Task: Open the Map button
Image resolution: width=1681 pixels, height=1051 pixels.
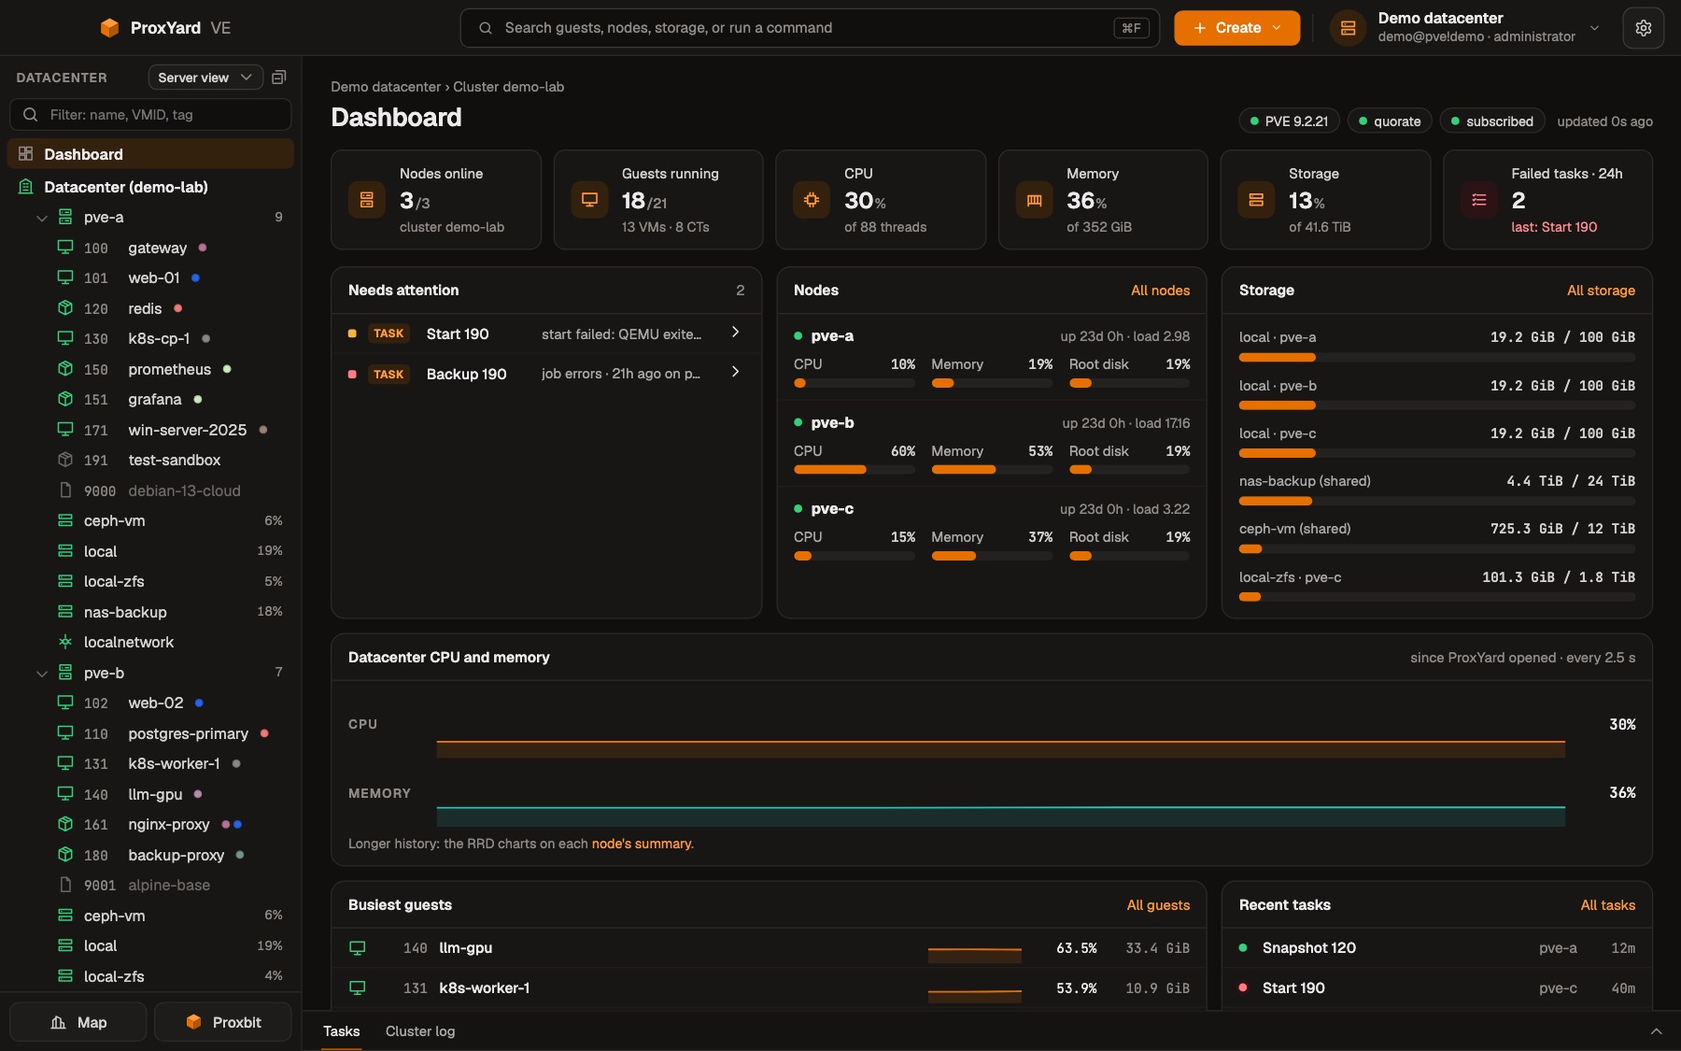Action: pyautogui.click(x=78, y=1022)
